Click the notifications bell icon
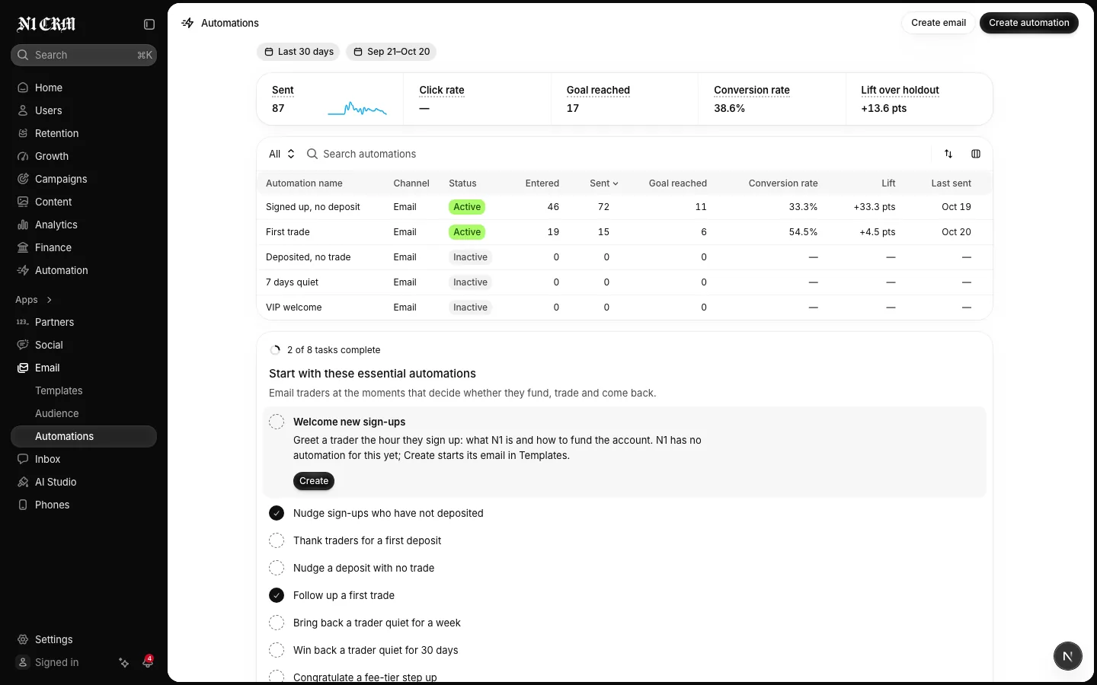 point(148,662)
